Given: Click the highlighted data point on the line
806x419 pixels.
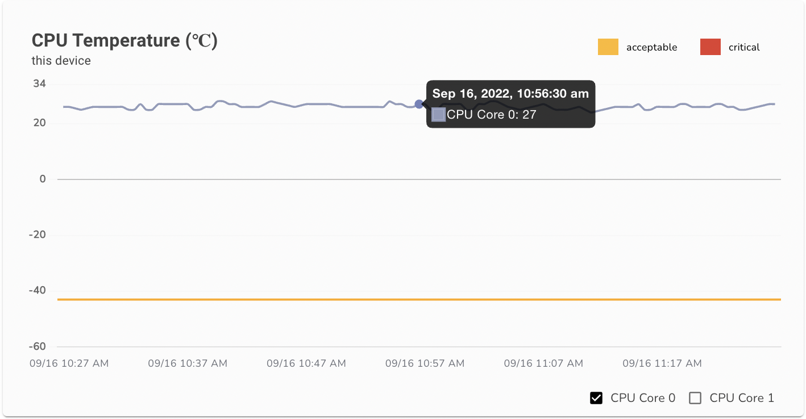Looking at the screenshot, I should [419, 104].
